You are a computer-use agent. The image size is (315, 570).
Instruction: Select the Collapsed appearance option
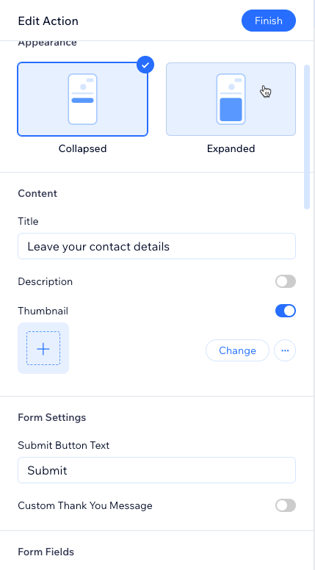[82, 99]
